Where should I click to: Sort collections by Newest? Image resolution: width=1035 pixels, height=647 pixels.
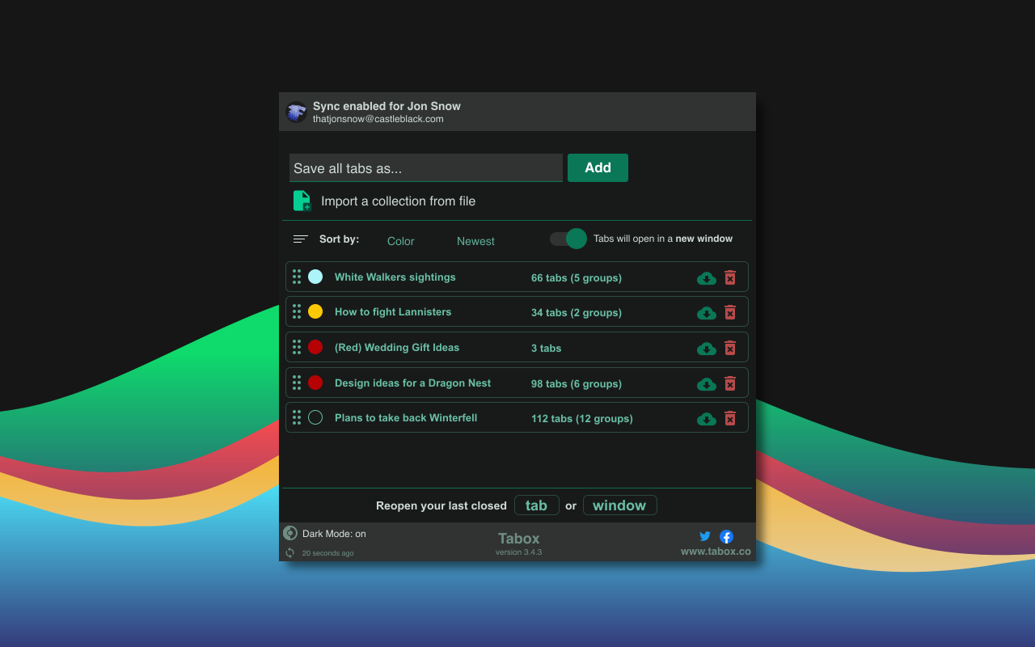(x=475, y=241)
